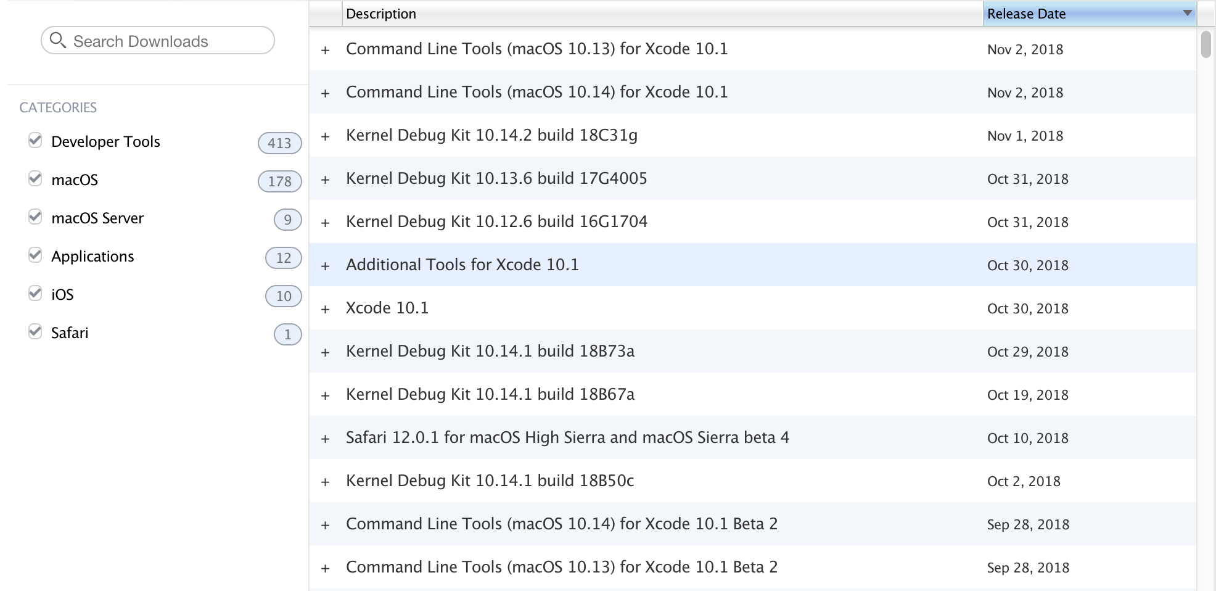Expand Command Line Tools (macOS 10.13) for Xcode 10.1 row

pos(326,50)
